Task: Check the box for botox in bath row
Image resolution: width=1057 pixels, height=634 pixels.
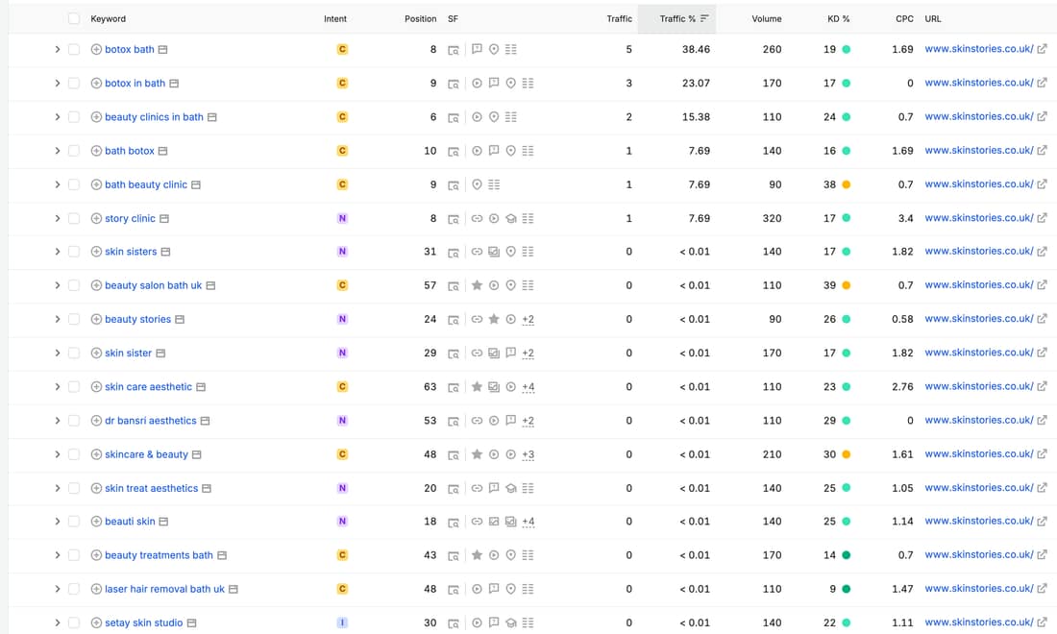Action: coord(73,84)
